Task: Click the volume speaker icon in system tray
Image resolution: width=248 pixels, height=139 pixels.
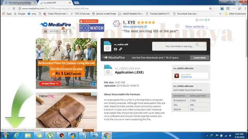Action: pos(230,136)
